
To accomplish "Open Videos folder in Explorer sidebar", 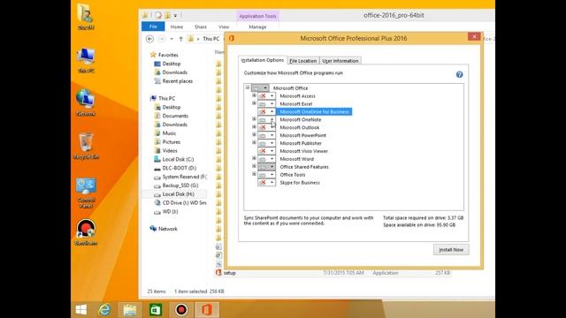I will pyautogui.click(x=170, y=151).
